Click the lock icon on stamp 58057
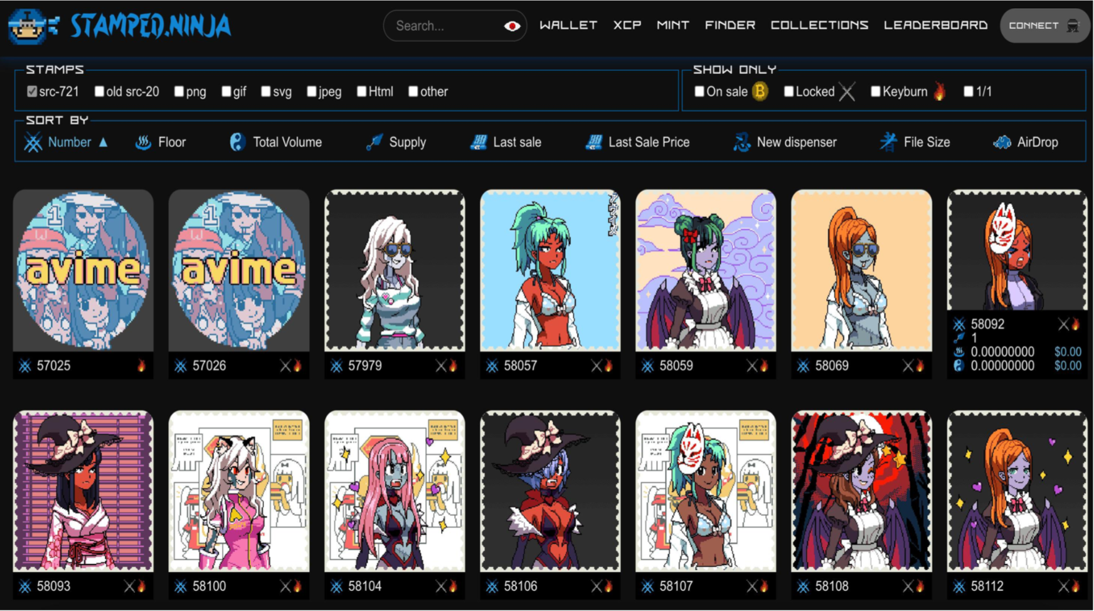The height and width of the screenshot is (611, 1094). [596, 366]
